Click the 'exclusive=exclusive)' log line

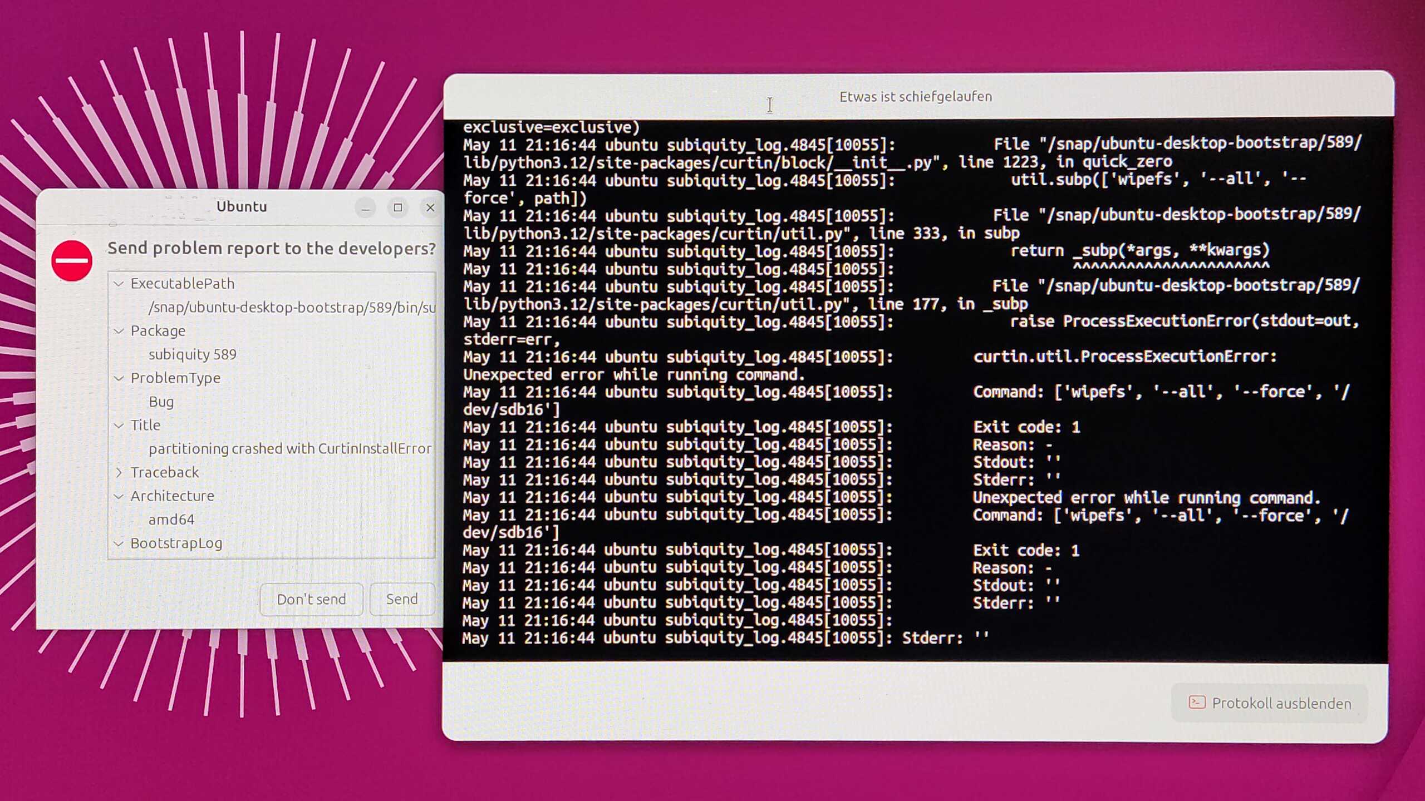(x=552, y=127)
